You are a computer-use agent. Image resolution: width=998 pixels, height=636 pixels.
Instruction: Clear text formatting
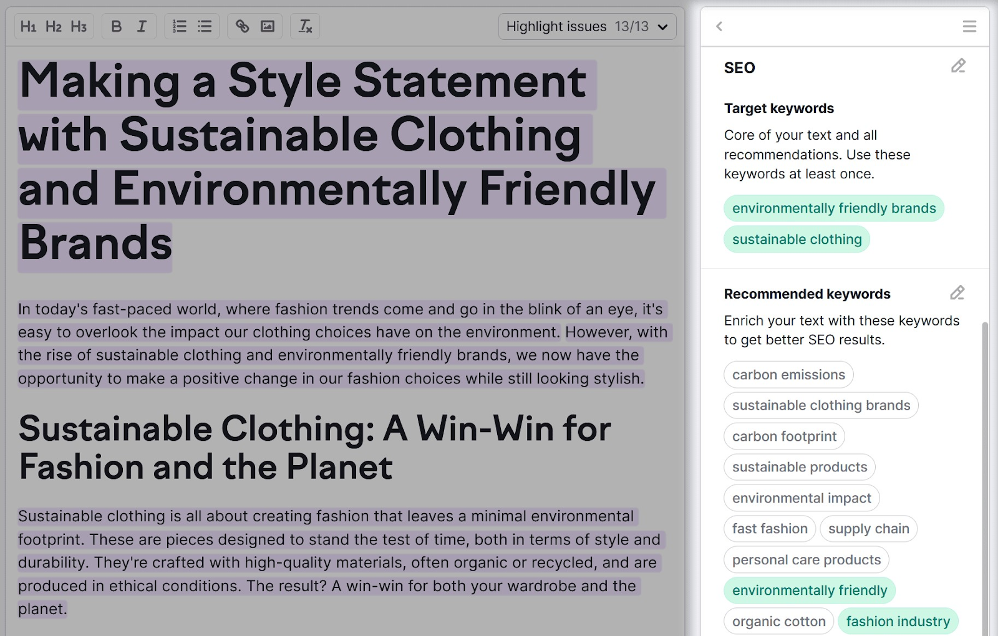tap(305, 26)
